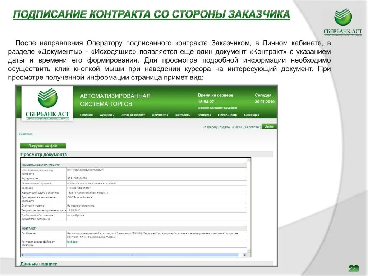
Task: Click the Выйти logout button
Action: pos(269,126)
